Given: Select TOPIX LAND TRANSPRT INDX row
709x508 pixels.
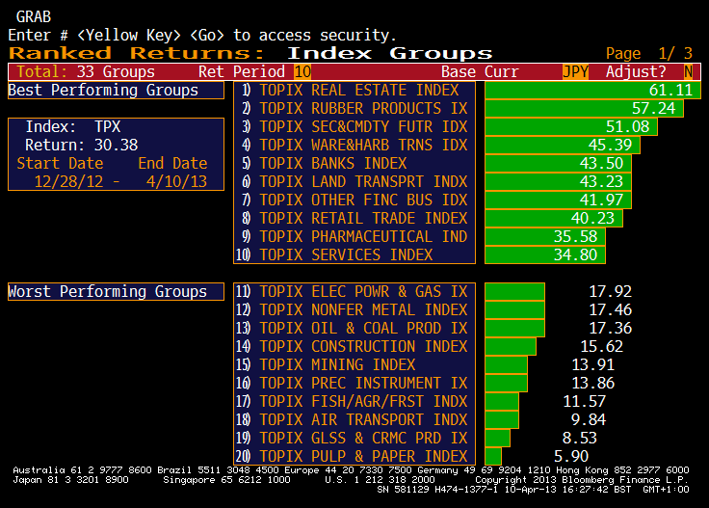Looking at the screenshot, I should pyautogui.click(x=354, y=182).
